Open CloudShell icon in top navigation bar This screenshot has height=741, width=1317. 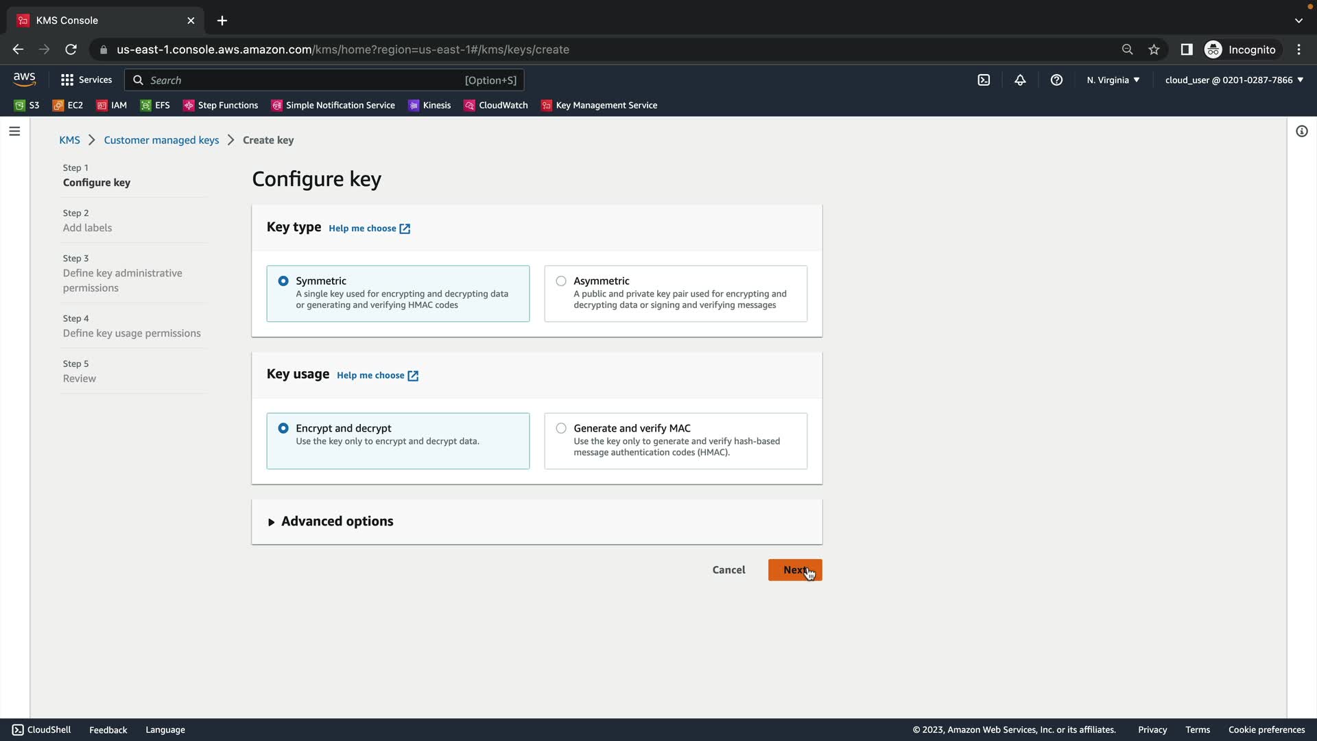click(x=984, y=80)
